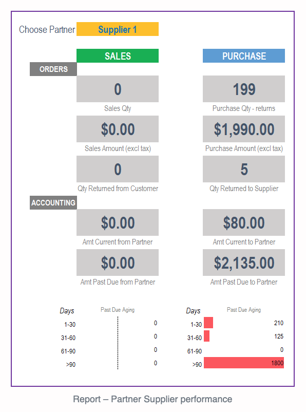
Task: Click the Qty Returned from Customer value
Action: [x=118, y=169]
